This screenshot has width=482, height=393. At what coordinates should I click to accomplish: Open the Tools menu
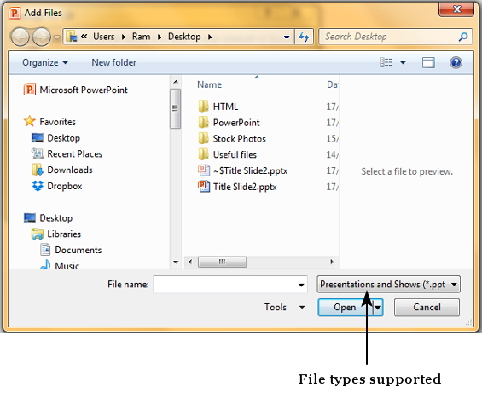(284, 307)
